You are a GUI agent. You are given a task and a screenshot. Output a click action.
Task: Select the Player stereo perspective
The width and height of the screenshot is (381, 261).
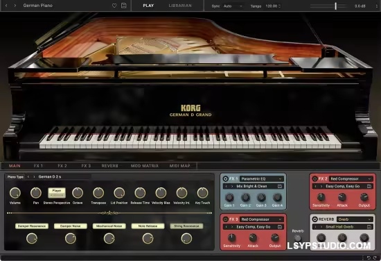57,191
